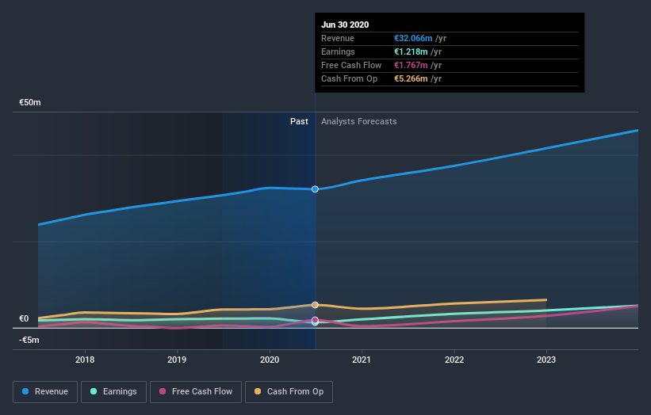Click the Revenue row label in tooltip
This screenshot has height=415, width=651.
(x=338, y=38)
